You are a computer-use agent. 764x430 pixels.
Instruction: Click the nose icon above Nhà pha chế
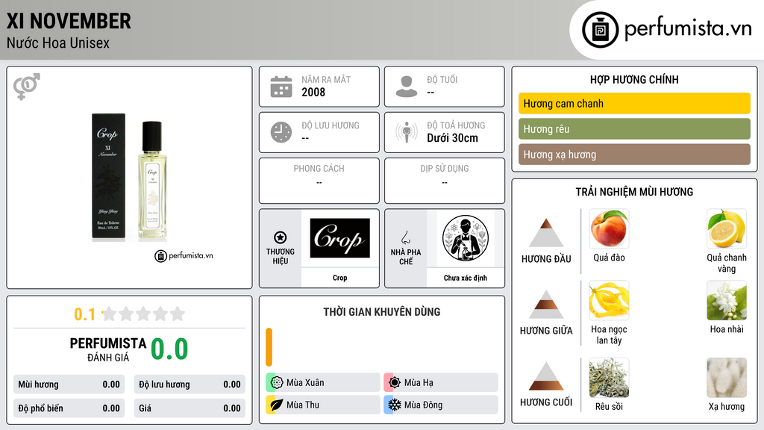(x=405, y=237)
